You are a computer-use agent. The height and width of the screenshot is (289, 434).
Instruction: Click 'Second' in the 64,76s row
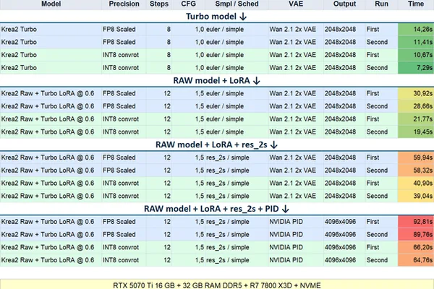pos(377,260)
